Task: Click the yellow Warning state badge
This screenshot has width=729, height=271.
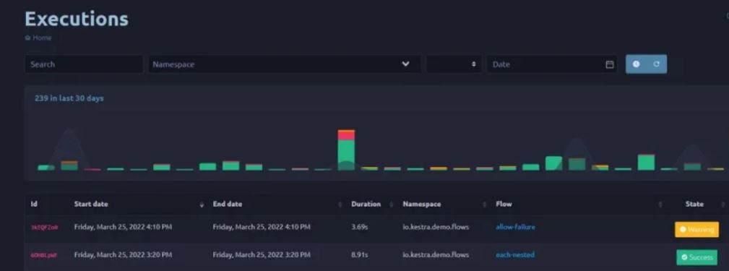Action: click(x=696, y=229)
